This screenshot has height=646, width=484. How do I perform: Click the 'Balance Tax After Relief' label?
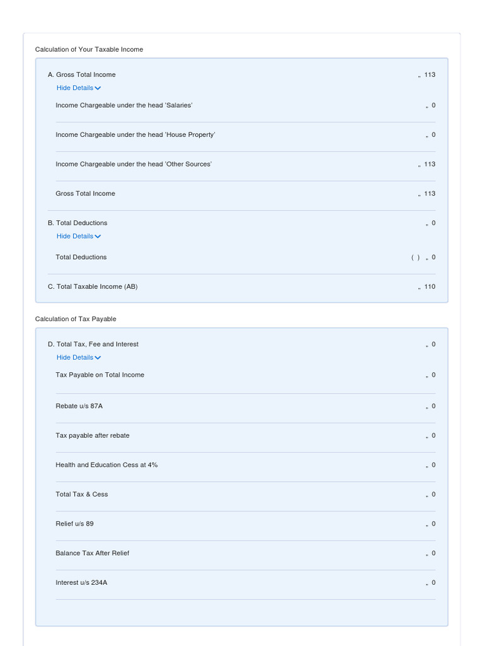coord(93,553)
